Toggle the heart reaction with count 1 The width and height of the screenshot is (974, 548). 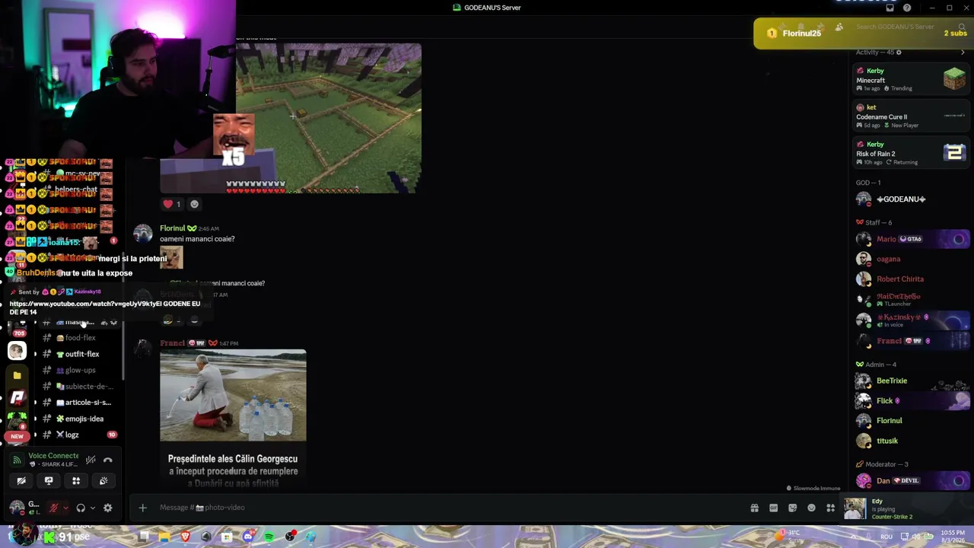(171, 204)
